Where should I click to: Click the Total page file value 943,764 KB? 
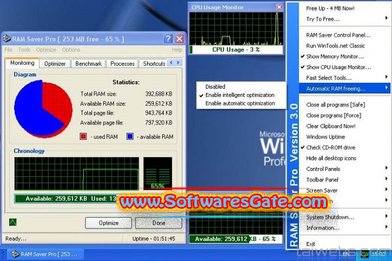click(x=159, y=113)
